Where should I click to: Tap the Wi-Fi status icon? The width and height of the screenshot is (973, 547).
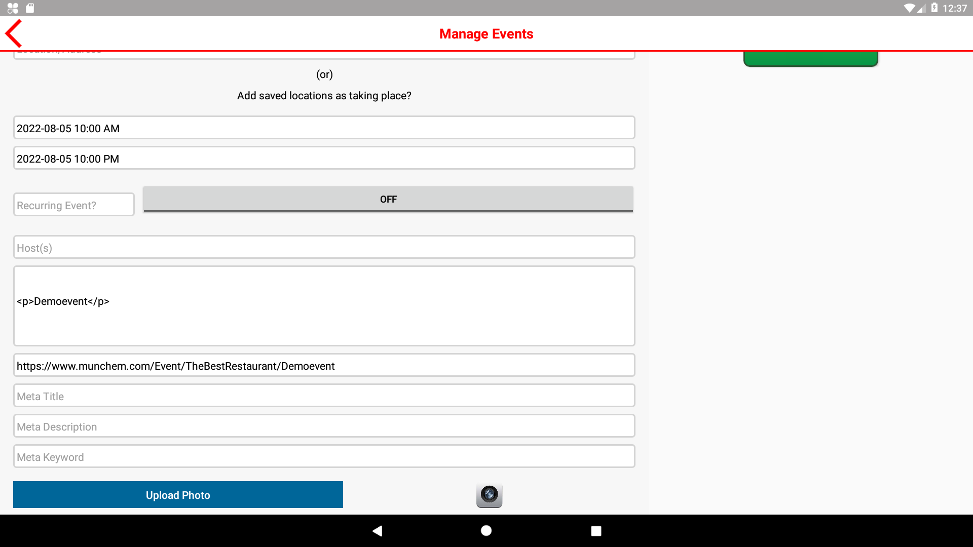click(909, 8)
